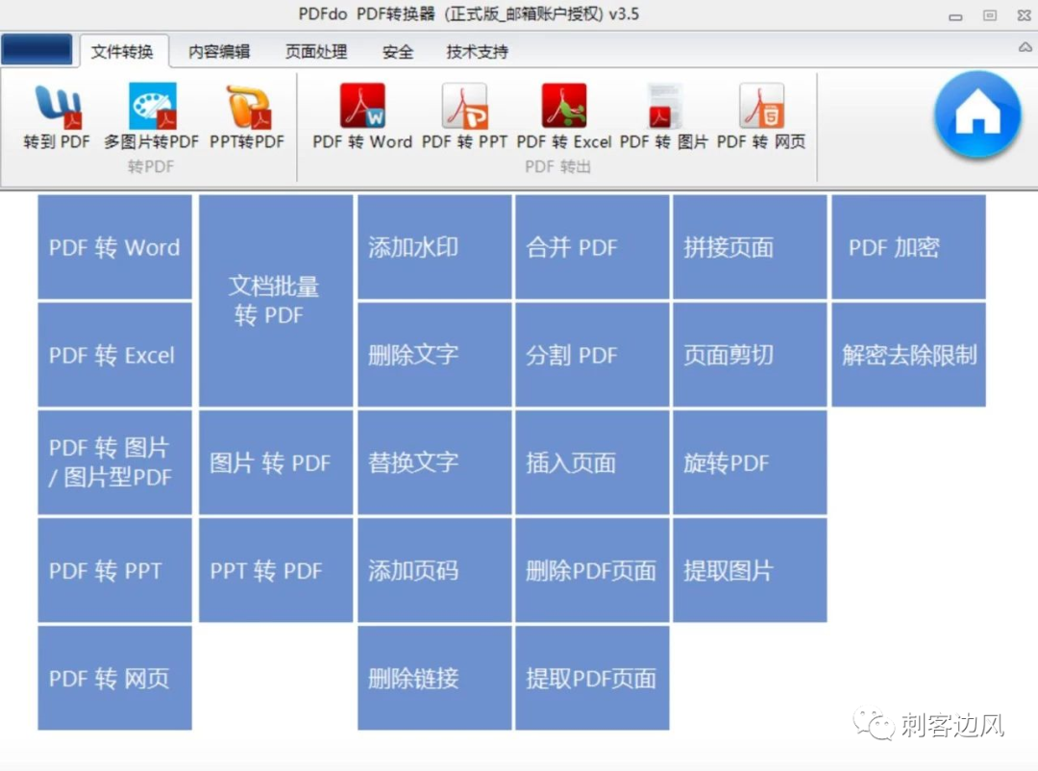Image resolution: width=1038 pixels, height=771 pixels.
Task: Open the 图片 转 PDF tile
Action: pyautogui.click(x=276, y=462)
